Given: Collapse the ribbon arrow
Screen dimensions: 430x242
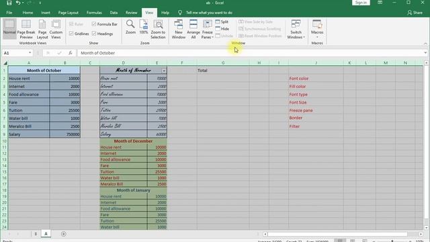Looking at the screenshot, I should (425, 44).
